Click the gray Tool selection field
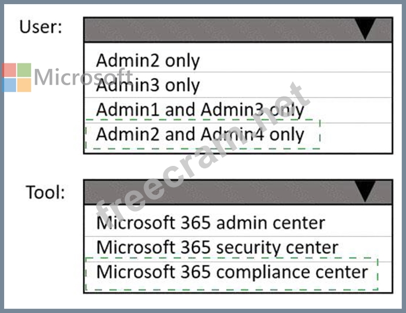This screenshot has width=406, height=313. 223,192
